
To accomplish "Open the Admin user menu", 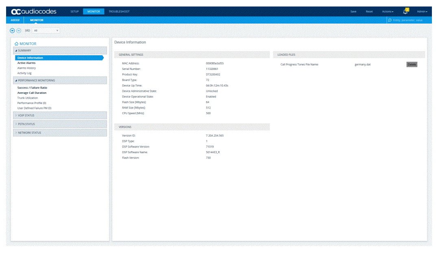I will coord(422,11).
